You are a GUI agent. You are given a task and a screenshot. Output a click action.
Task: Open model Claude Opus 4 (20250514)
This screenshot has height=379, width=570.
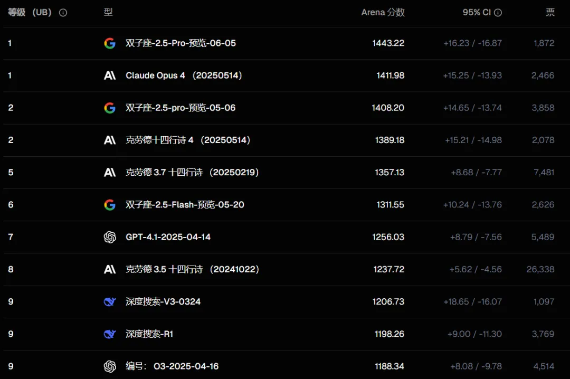point(184,75)
